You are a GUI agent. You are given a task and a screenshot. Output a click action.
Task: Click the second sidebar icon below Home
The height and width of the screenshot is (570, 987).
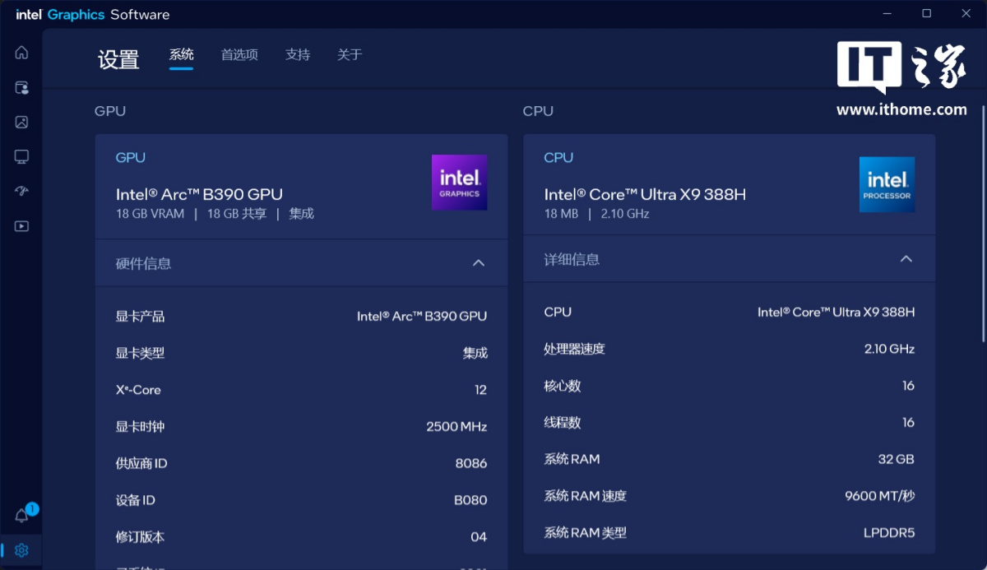[21, 87]
